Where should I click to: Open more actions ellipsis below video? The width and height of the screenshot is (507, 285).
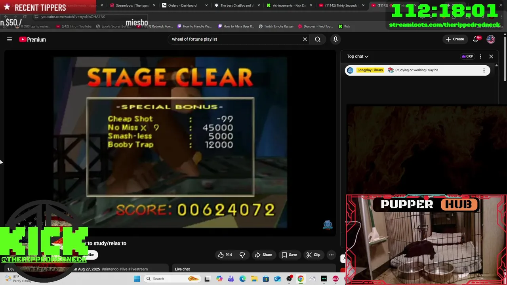[331, 255]
